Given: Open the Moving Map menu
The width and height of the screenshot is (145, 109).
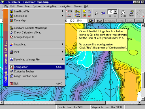Looking at the screenshot, I should pyautogui.click(x=50, y=7).
